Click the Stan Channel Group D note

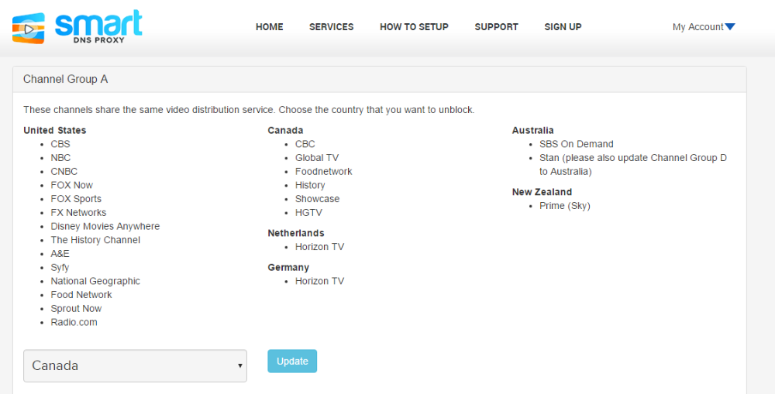633,165
